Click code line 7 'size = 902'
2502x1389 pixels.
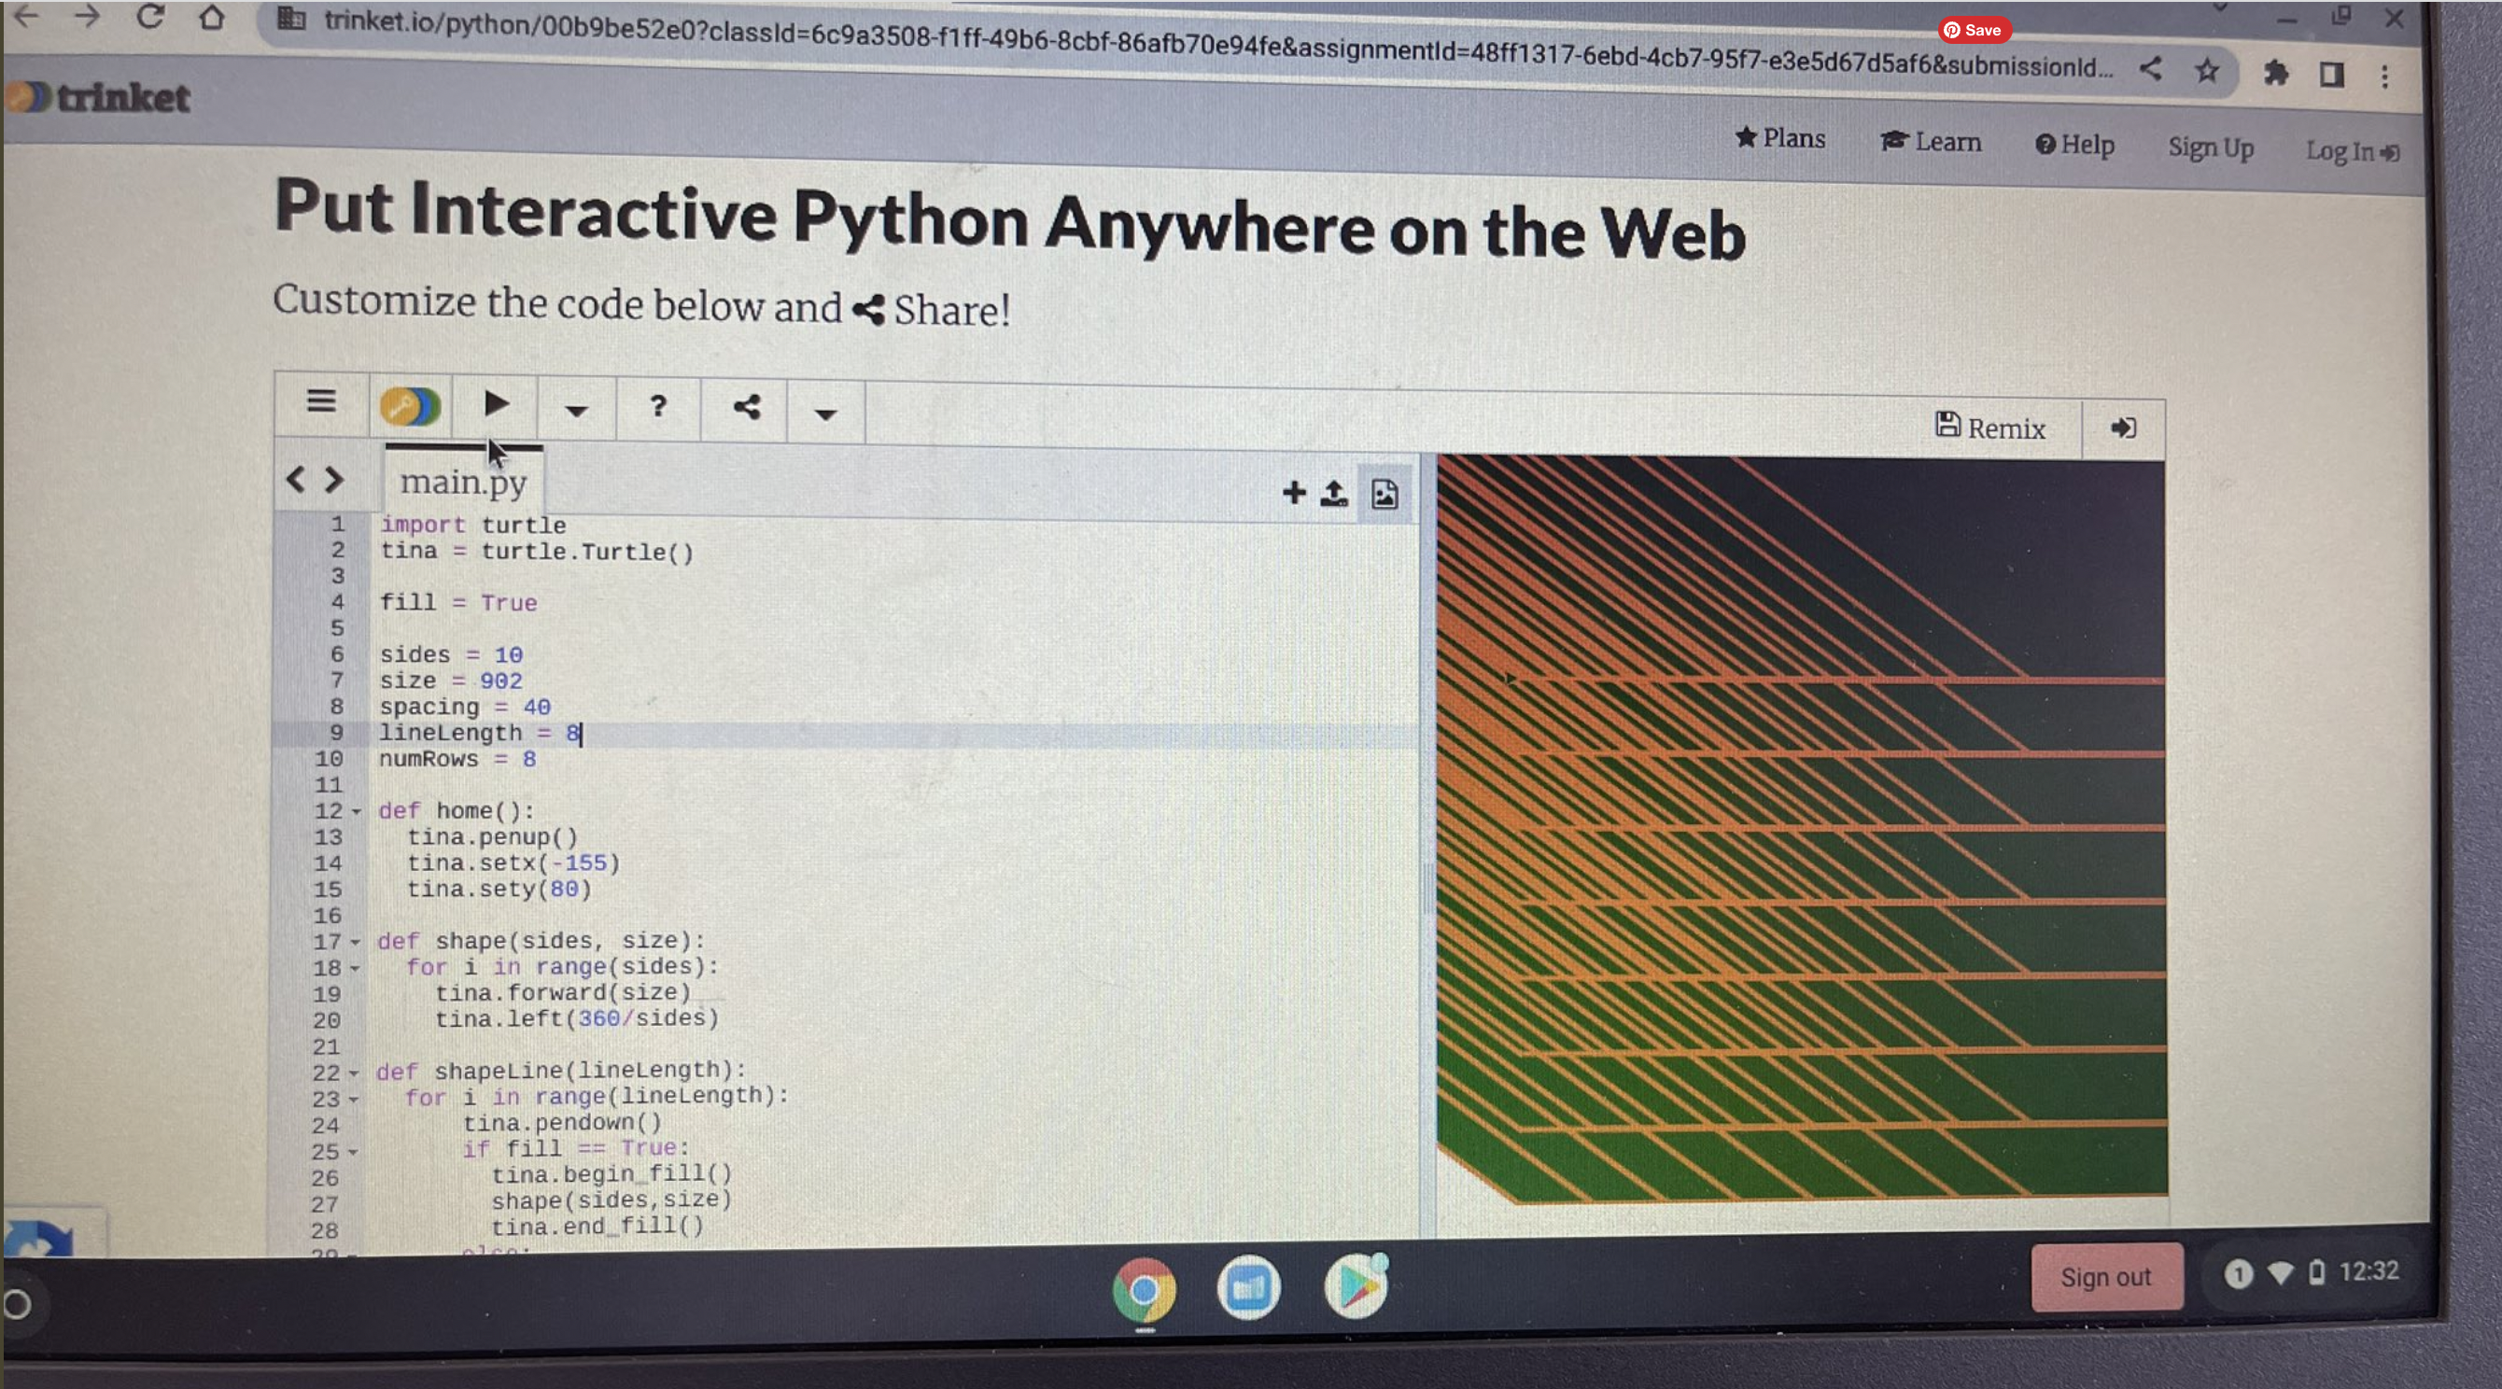(x=451, y=680)
